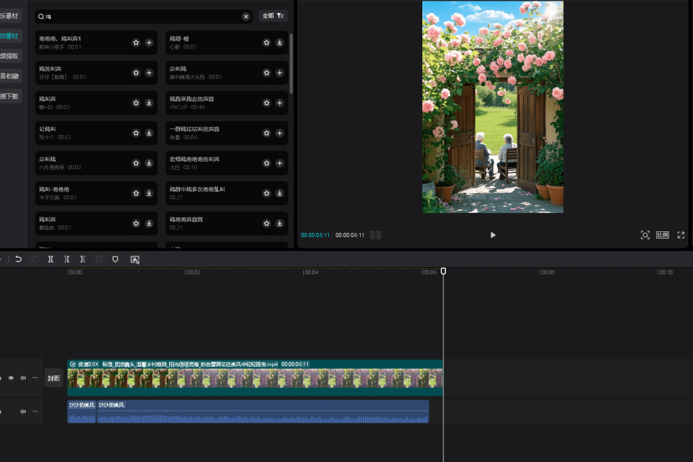Trim clip right of the playhead
This screenshot has height=462, width=693.
pos(83,259)
